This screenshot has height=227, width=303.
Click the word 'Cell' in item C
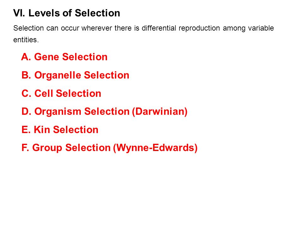point(44,93)
